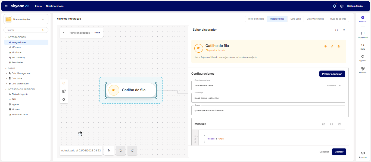Click the Probar conexión button

click(x=332, y=74)
